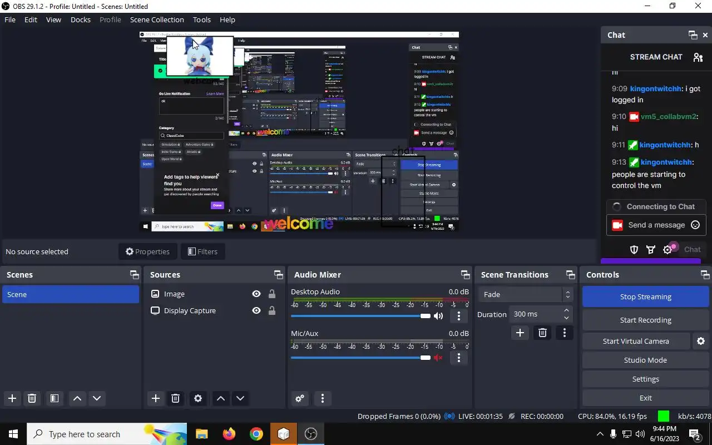Screen dimensions: 712x445
Task: Show hidden system tray icons chevron
Action: (600, 434)
